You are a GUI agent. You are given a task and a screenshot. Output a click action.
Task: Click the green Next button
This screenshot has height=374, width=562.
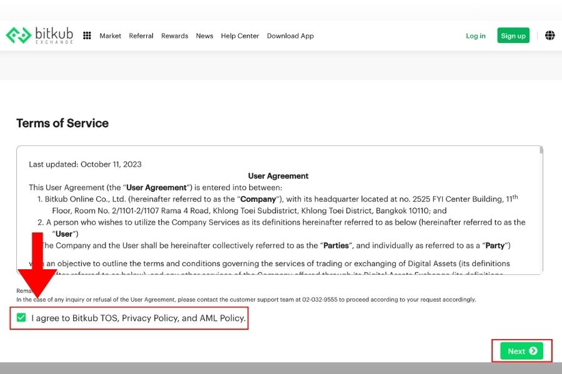point(522,351)
